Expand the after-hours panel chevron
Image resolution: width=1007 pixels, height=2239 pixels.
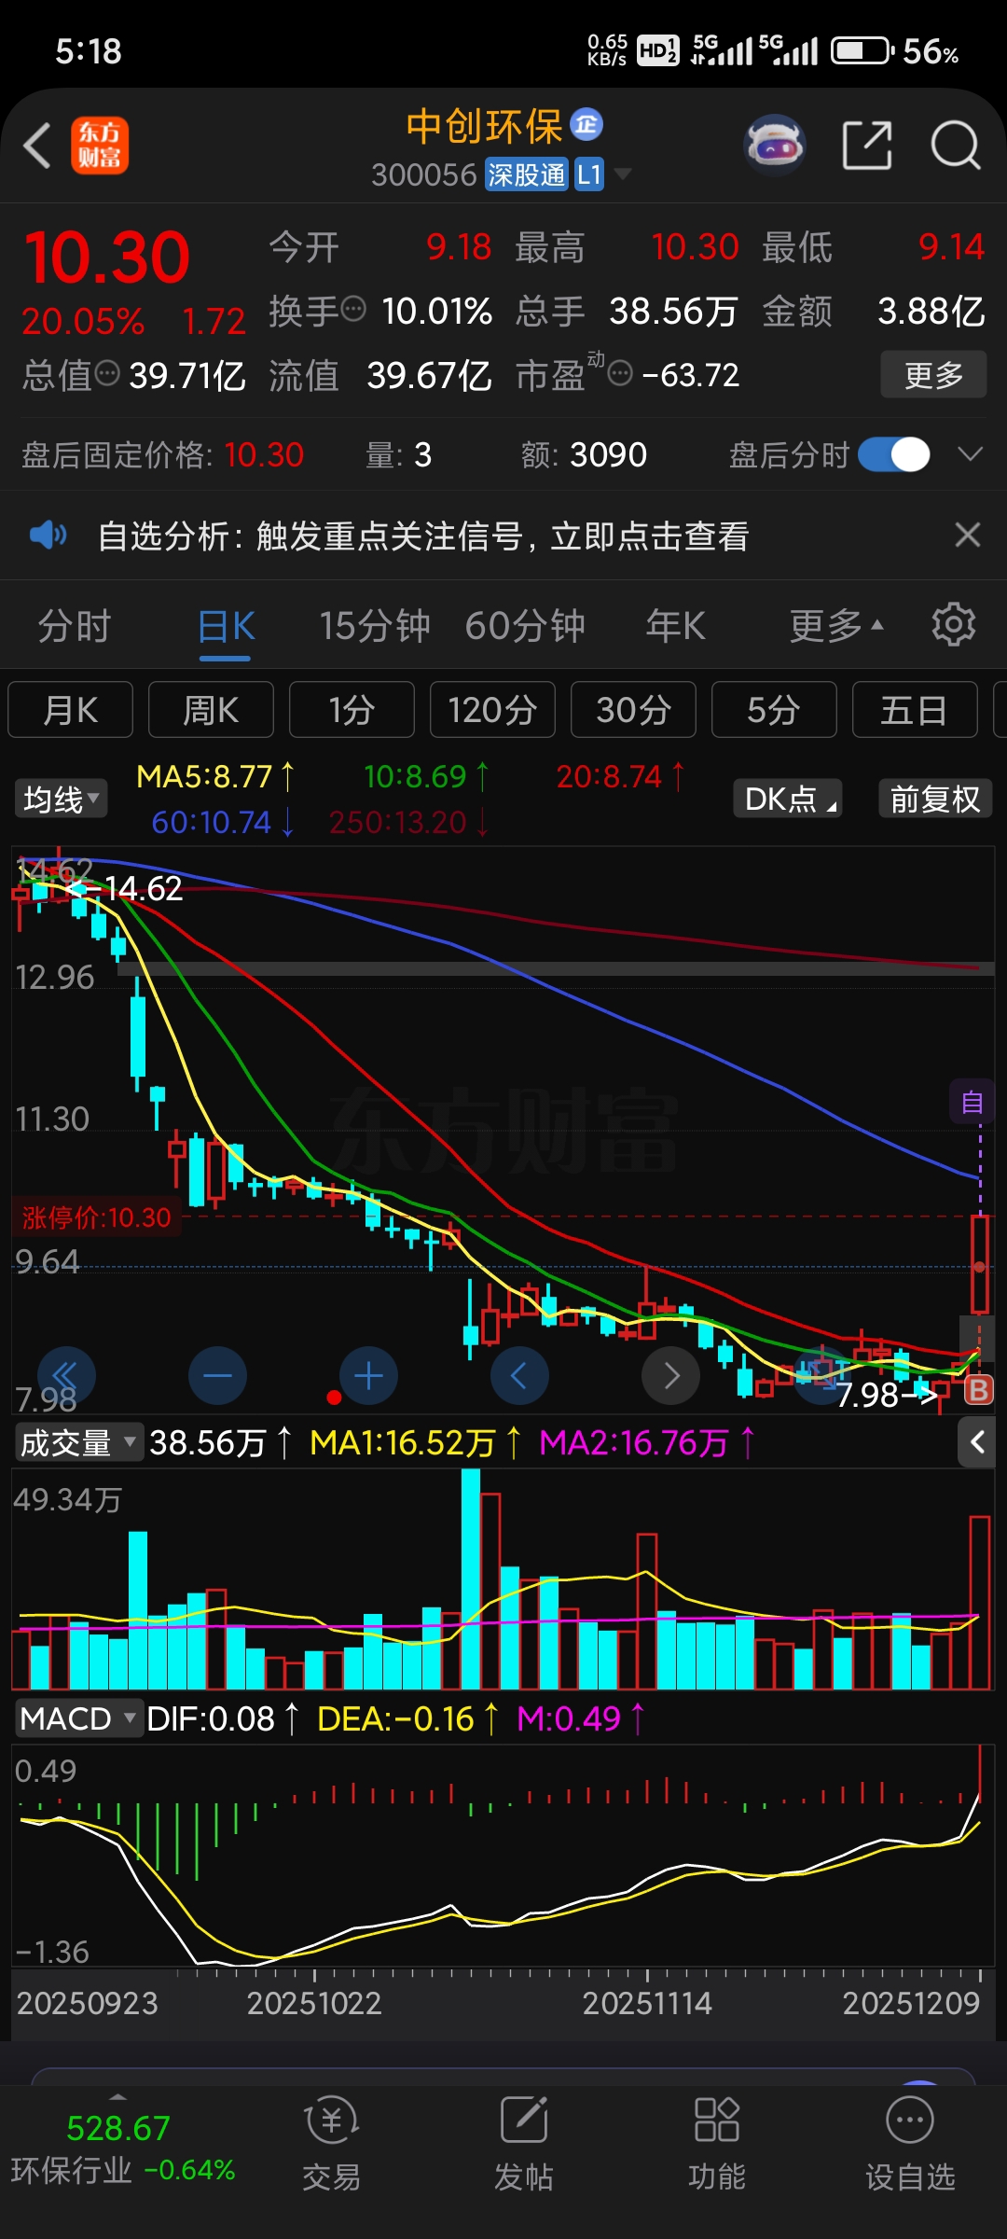(971, 453)
